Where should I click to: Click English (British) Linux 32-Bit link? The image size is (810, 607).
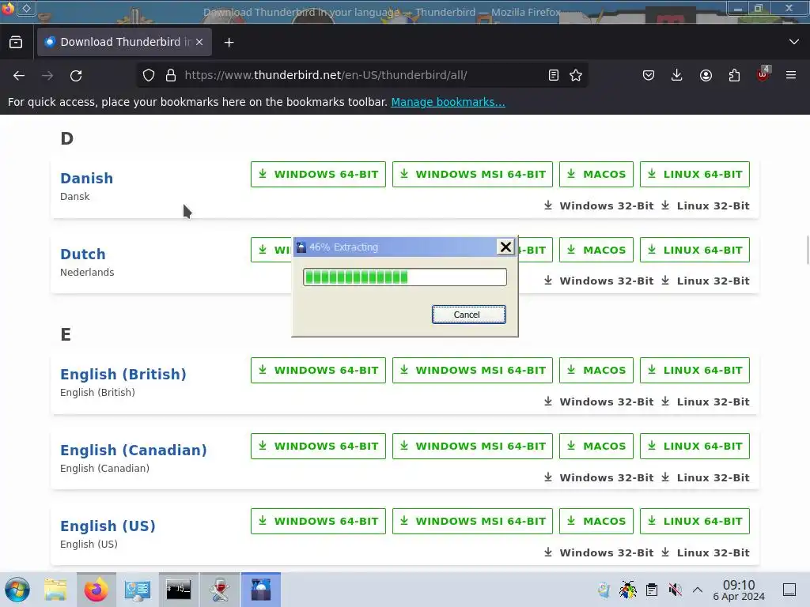(x=705, y=402)
